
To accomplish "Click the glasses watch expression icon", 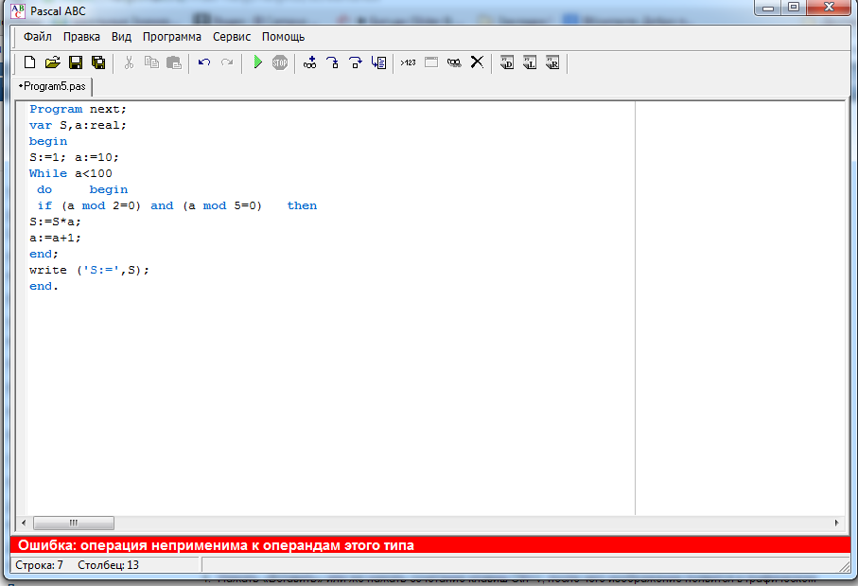I will pos(454,62).
